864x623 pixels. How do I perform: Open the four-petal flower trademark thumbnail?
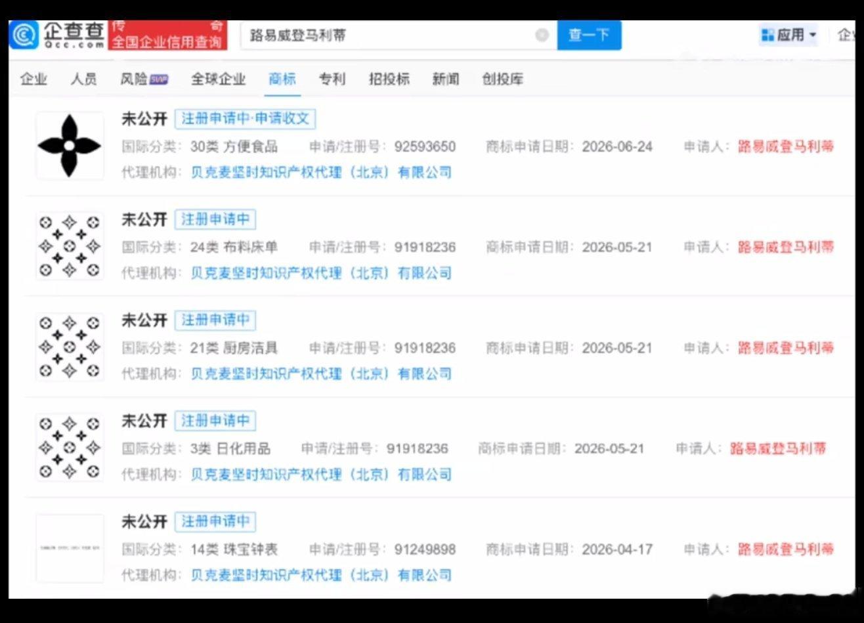(70, 146)
